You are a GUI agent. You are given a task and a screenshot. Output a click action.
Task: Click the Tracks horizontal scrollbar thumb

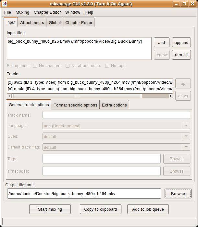point(77,96)
